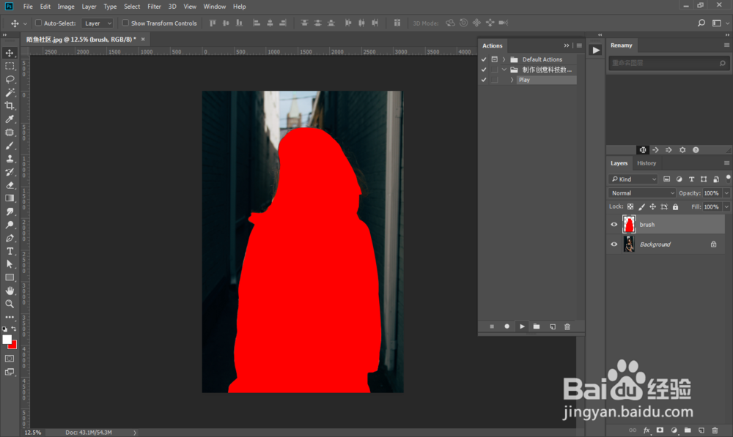Open the Opacity slider dropdown arrow
733x437 pixels.
726,193
